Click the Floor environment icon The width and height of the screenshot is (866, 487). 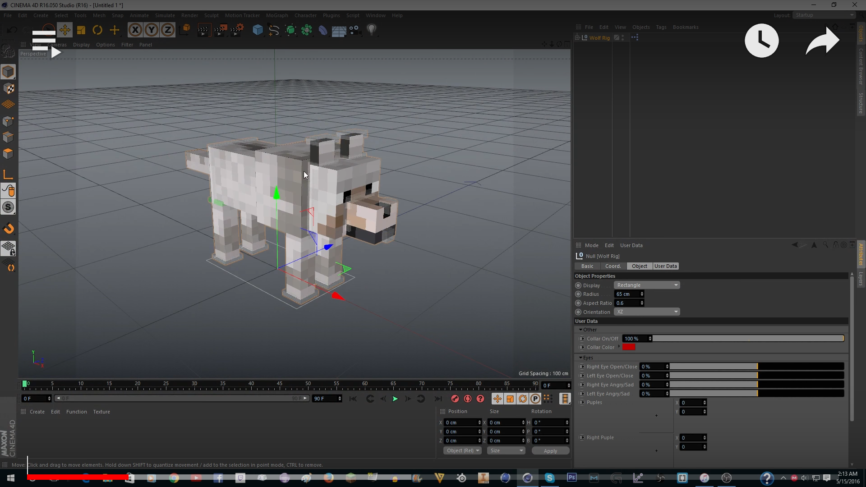pyautogui.click(x=339, y=30)
